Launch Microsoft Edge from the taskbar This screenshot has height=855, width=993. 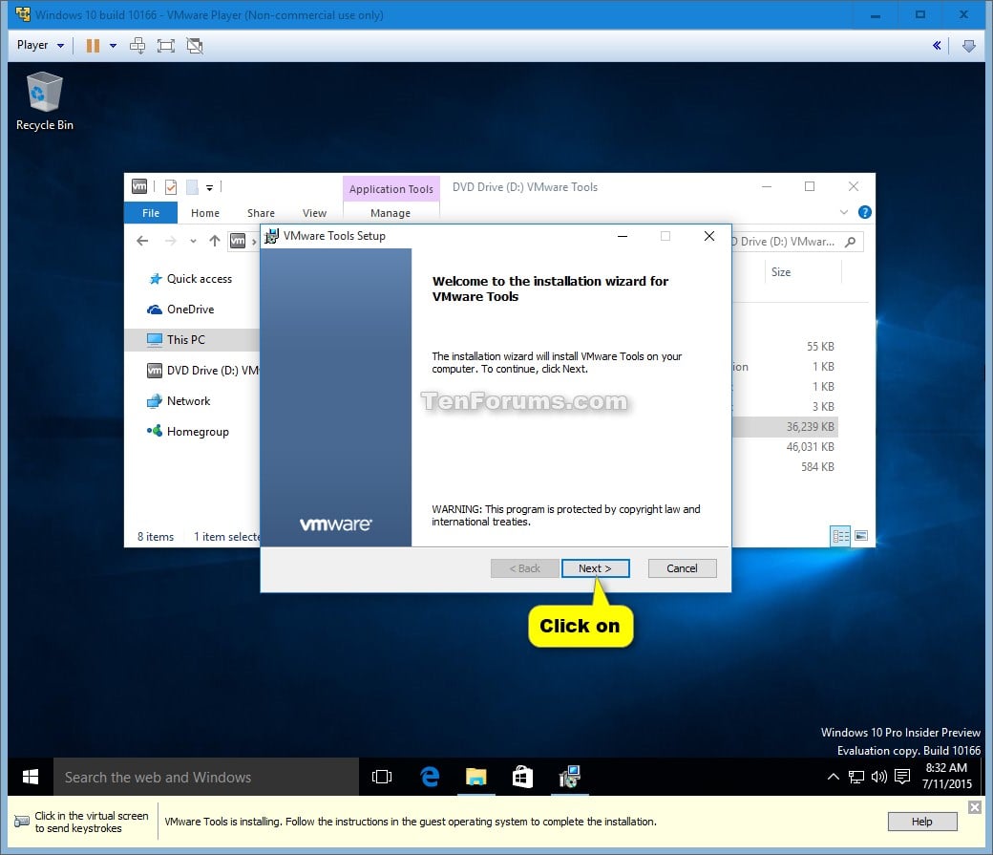pyautogui.click(x=429, y=777)
